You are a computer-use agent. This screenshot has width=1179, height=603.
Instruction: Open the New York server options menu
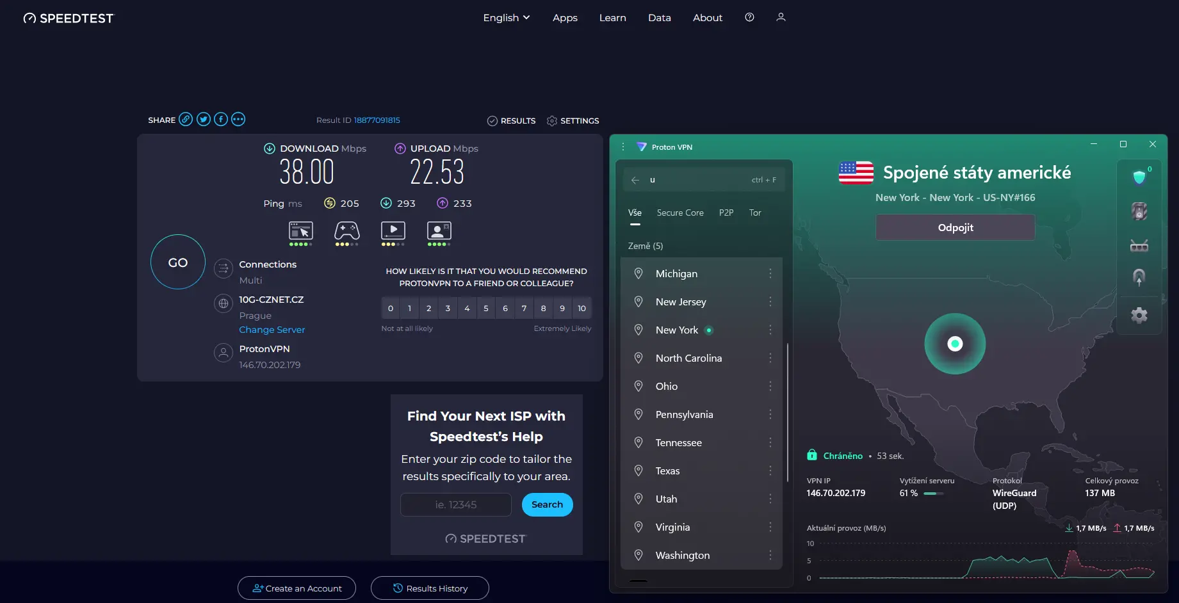click(x=770, y=330)
